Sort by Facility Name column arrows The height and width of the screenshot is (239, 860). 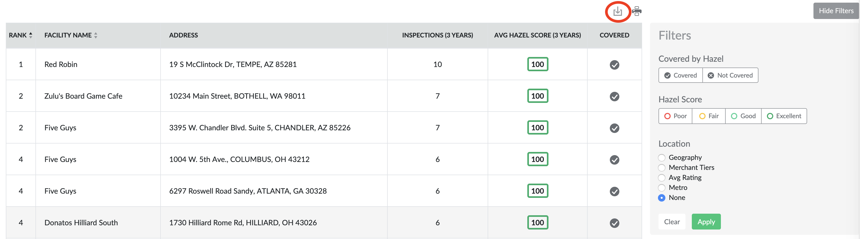(x=95, y=35)
